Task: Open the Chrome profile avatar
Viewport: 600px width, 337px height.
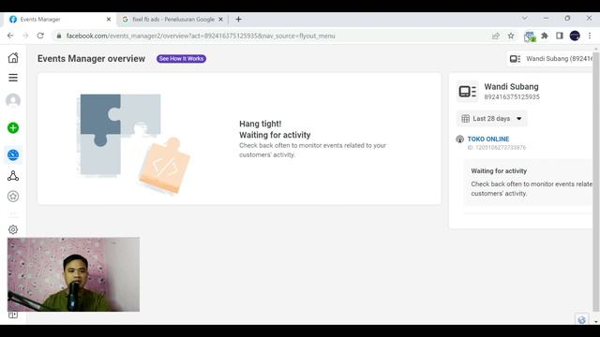Action: point(575,36)
